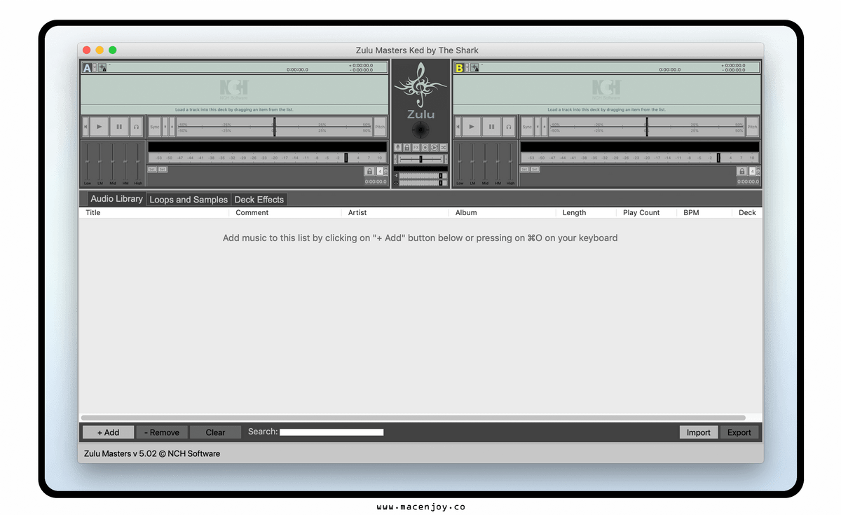
Task: Sort the library by Artist column
Action: [395, 212]
